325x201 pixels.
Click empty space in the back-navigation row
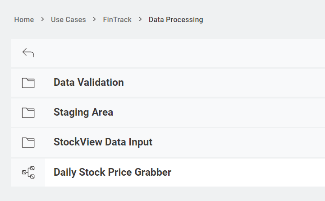180,53
